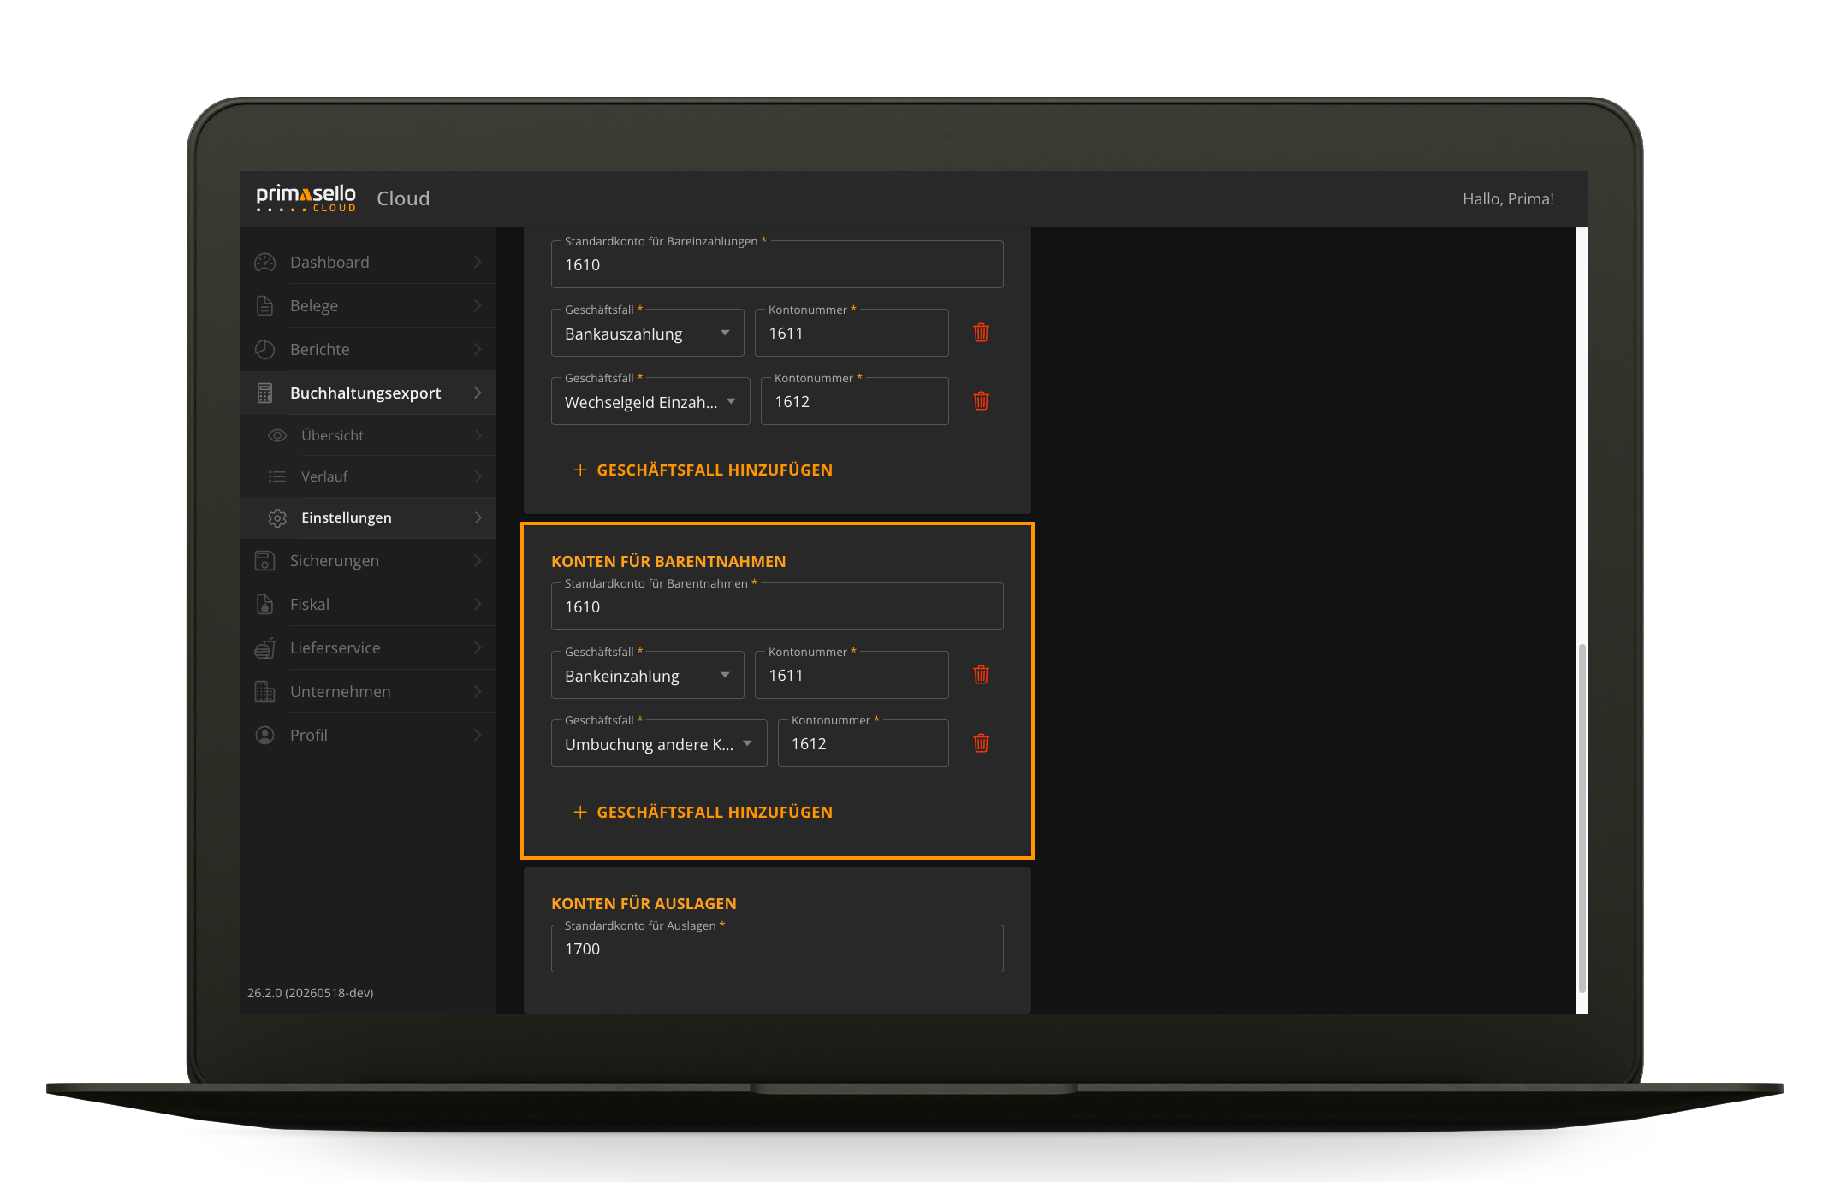This screenshot has height=1182, width=1834.
Task: Open the Unternehmen menu item
Action: [x=368, y=692]
